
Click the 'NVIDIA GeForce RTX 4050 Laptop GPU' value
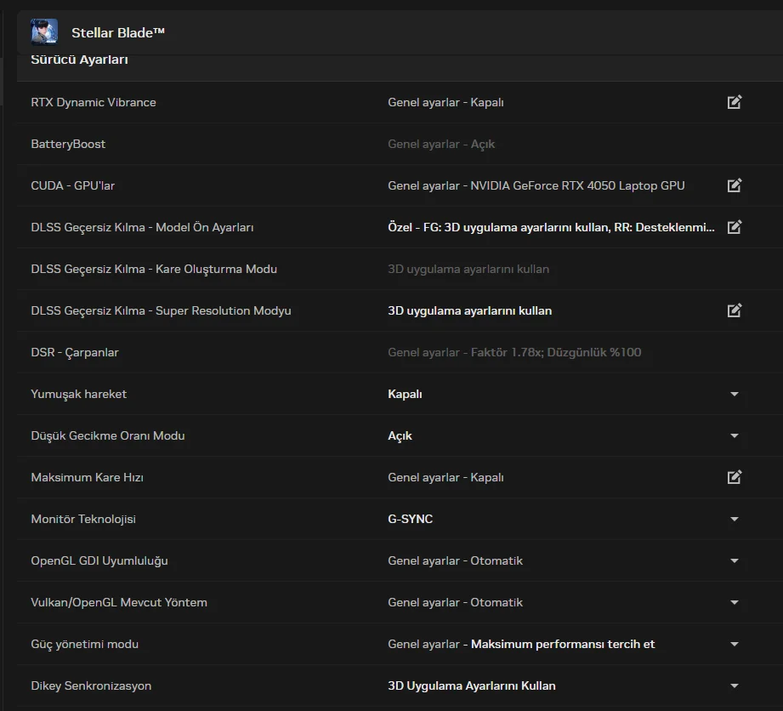tap(577, 185)
